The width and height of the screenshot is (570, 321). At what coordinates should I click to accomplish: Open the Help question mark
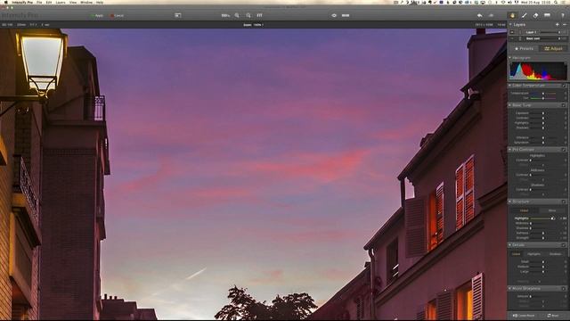point(562,15)
